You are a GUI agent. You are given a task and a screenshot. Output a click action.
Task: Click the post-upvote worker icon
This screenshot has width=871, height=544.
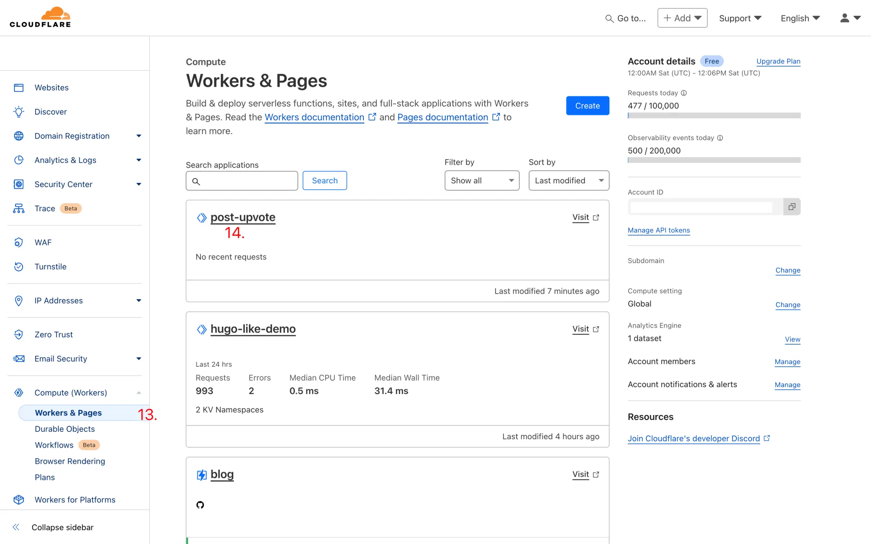pyautogui.click(x=202, y=218)
